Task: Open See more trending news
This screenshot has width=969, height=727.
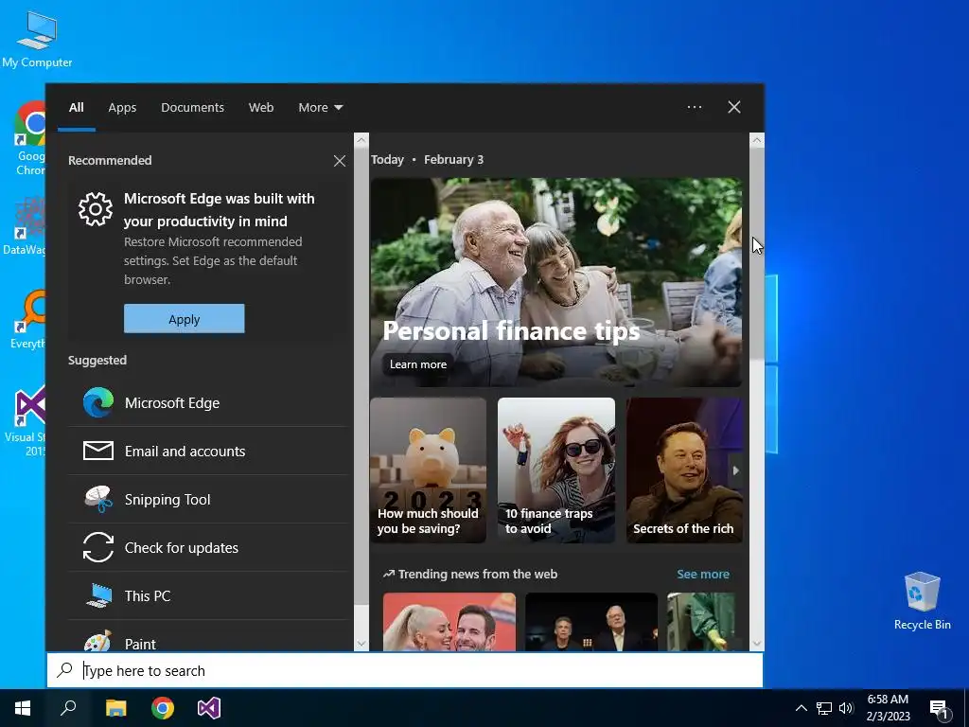Action: pyautogui.click(x=703, y=575)
